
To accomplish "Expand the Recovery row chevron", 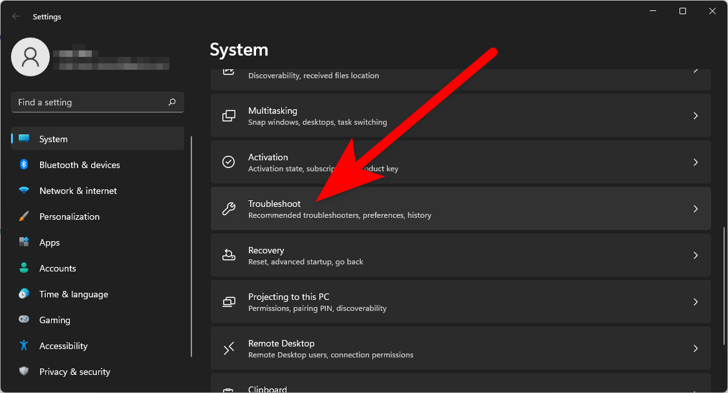I will [696, 255].
